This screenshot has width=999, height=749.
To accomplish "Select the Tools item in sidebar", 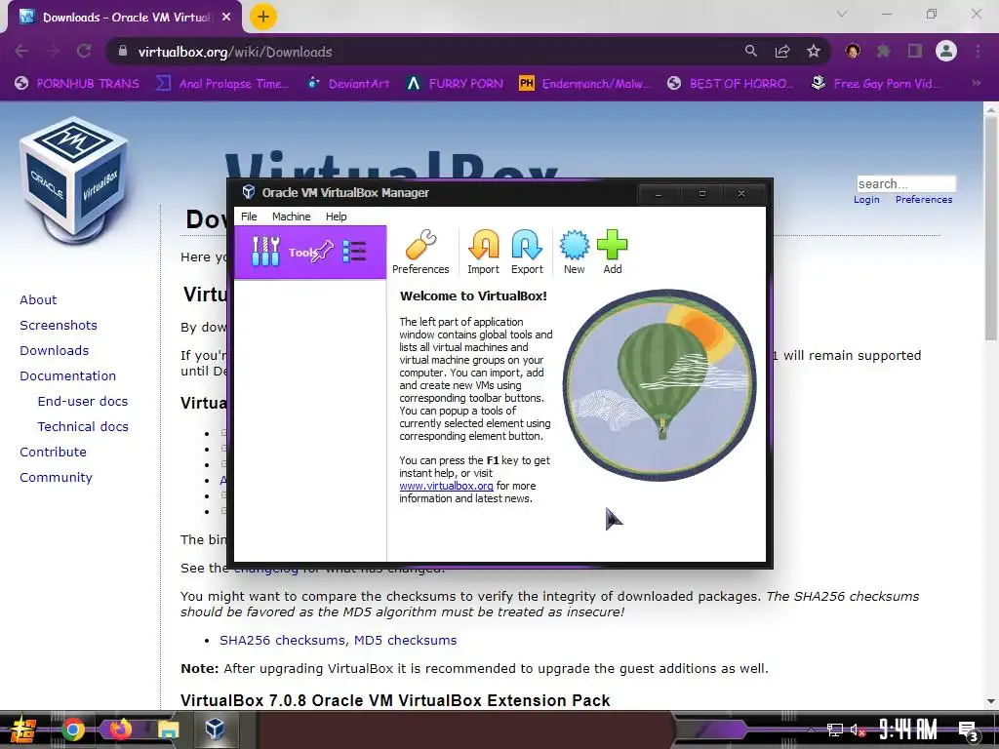I will coord(310,253).
